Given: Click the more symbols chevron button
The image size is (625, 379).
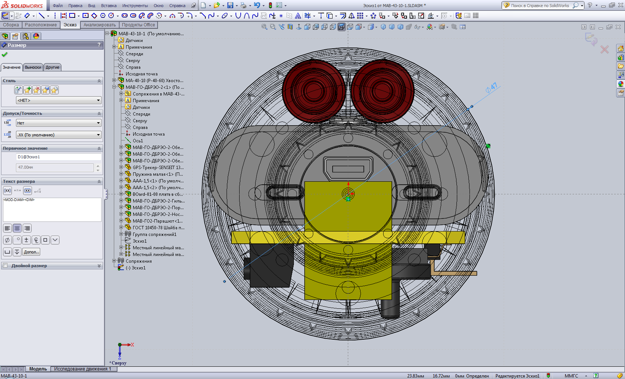Looking at the screenshot, I should (x=55, y=240).
